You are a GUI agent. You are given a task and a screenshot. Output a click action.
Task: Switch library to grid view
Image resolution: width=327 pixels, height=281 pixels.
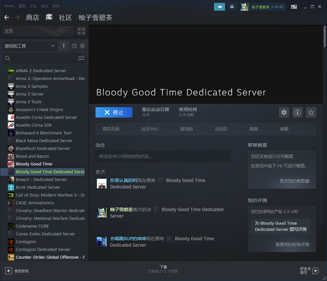click(81, 31)
